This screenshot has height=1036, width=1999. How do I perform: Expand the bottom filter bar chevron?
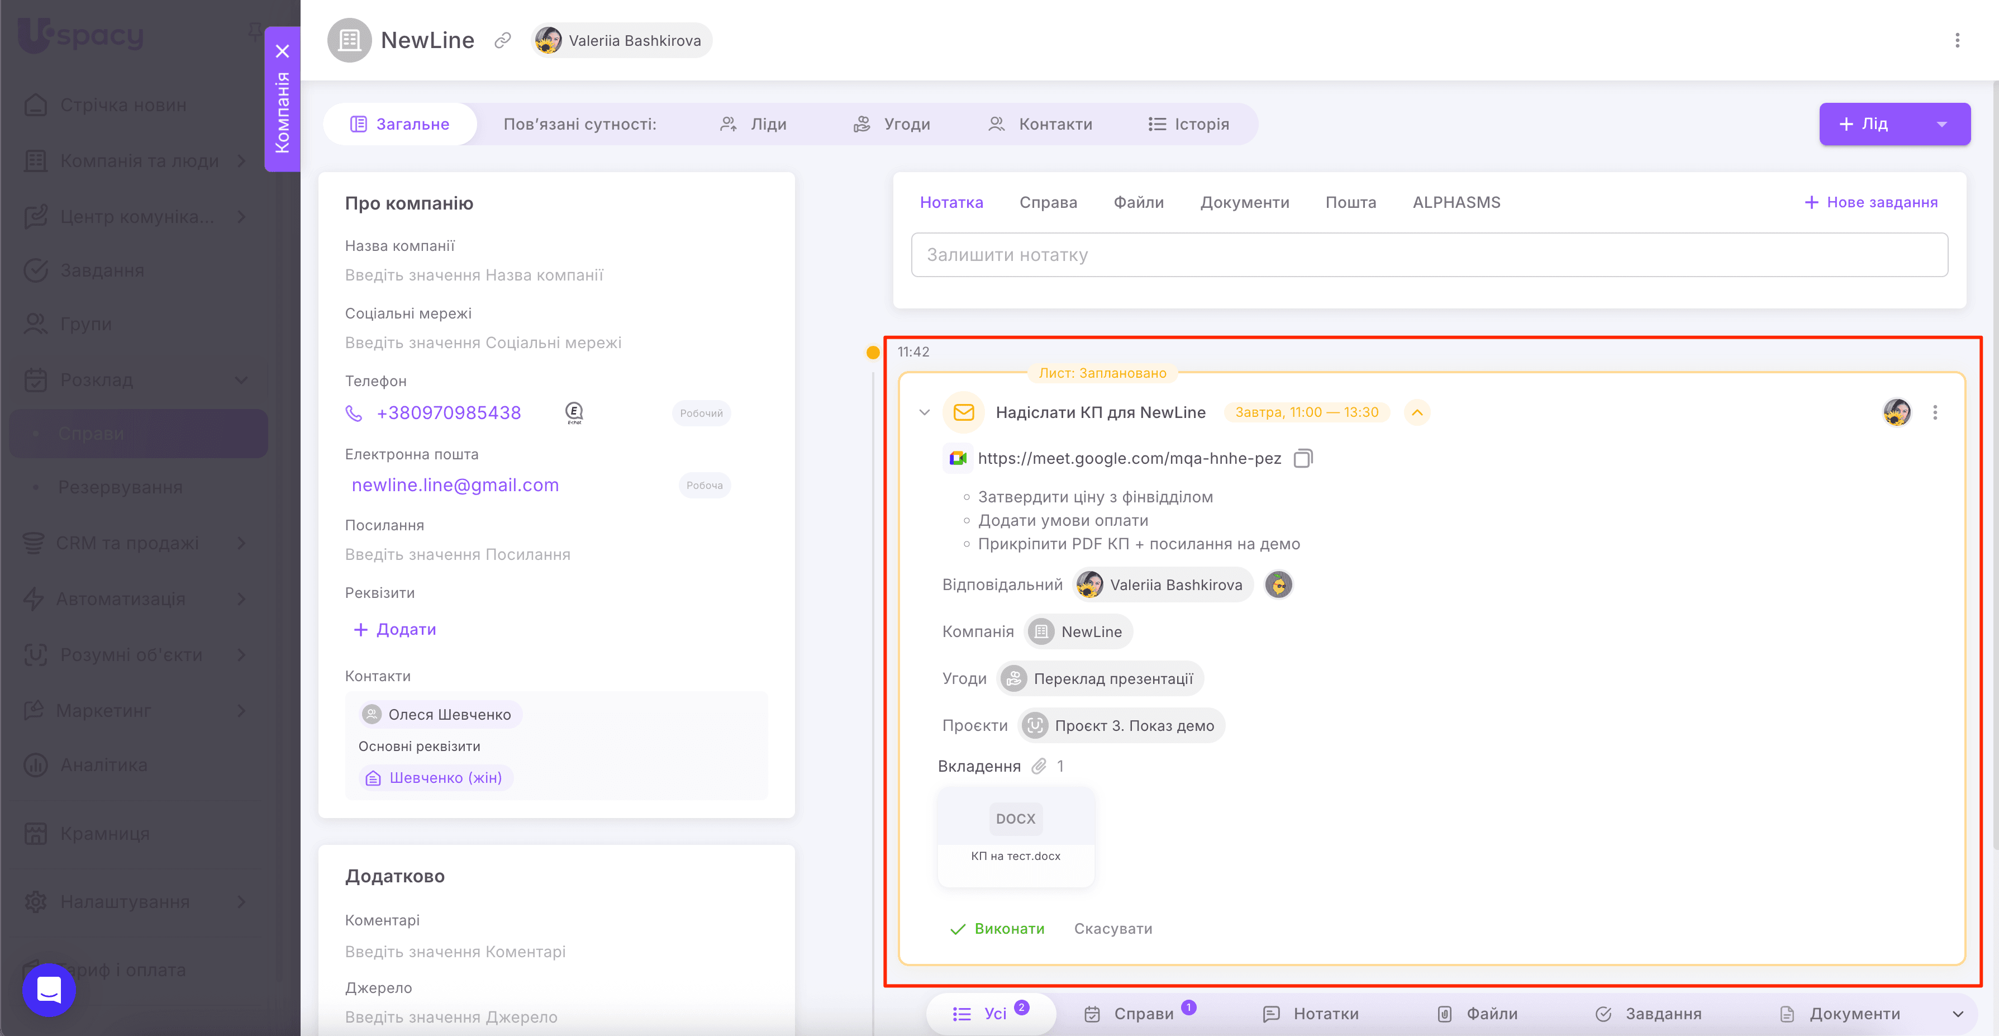coord(1958,1014)
